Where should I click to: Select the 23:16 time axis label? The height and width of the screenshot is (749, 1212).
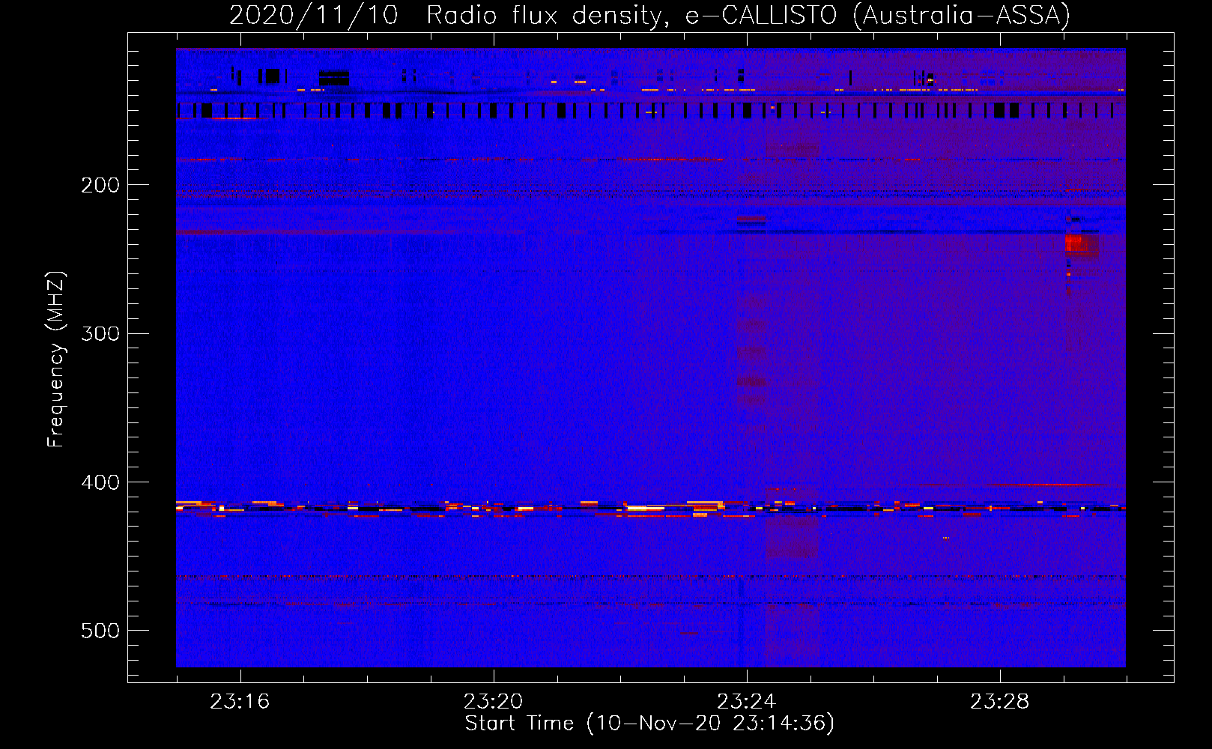click(240, 702)
